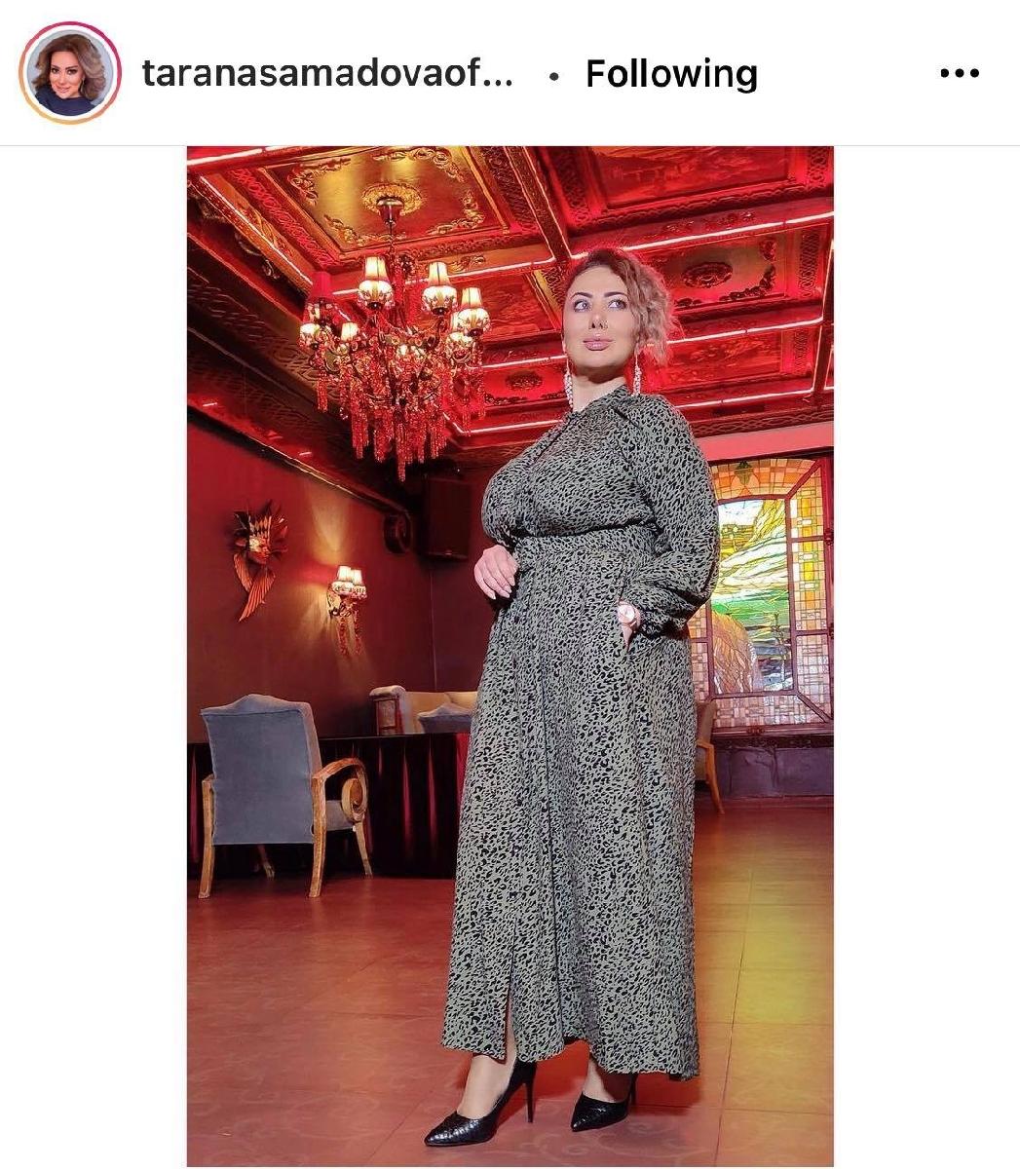Click the dot separator beside Following
This screenshot has height=1169, width=1020.
point(553,75)
